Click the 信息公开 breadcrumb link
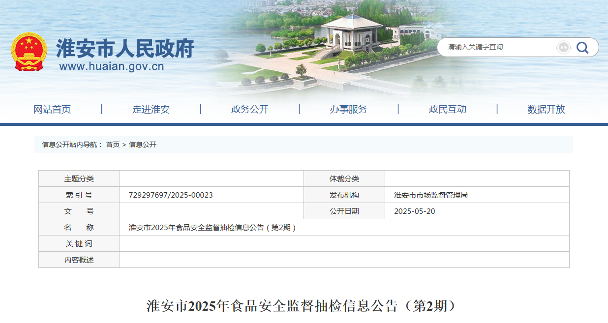 tap(143, 145)
